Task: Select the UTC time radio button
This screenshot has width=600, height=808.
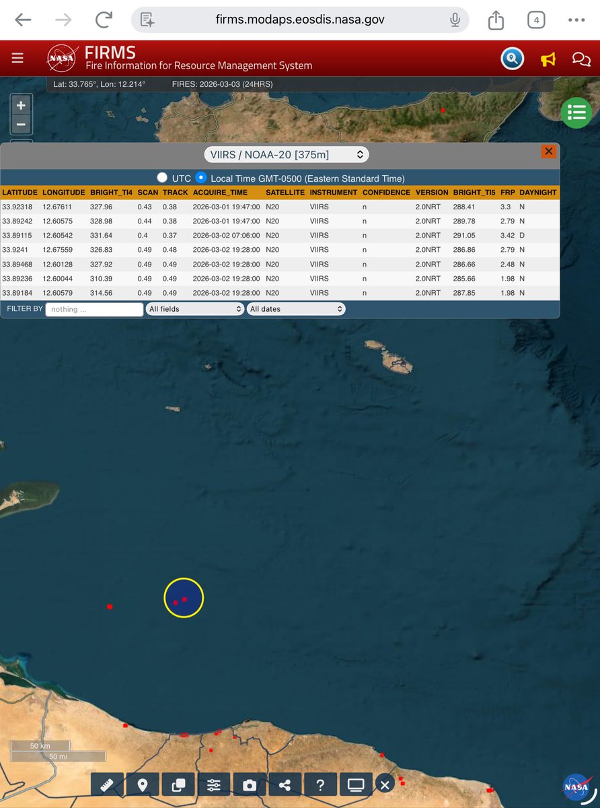Action: coord(162,178)
